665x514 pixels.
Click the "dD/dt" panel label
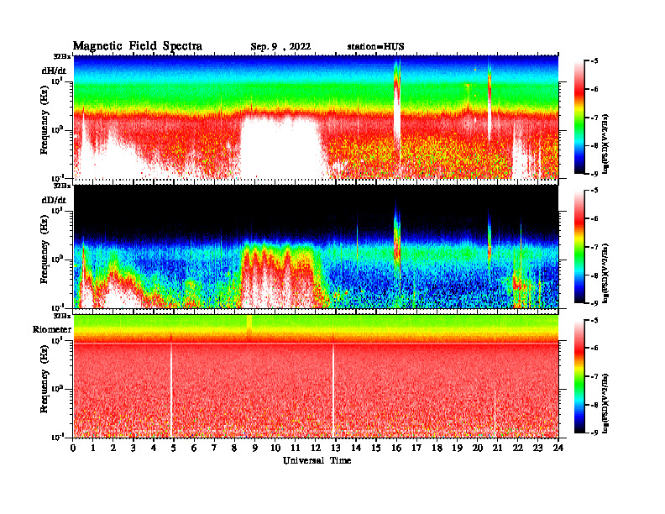click(x=54, y=200)
